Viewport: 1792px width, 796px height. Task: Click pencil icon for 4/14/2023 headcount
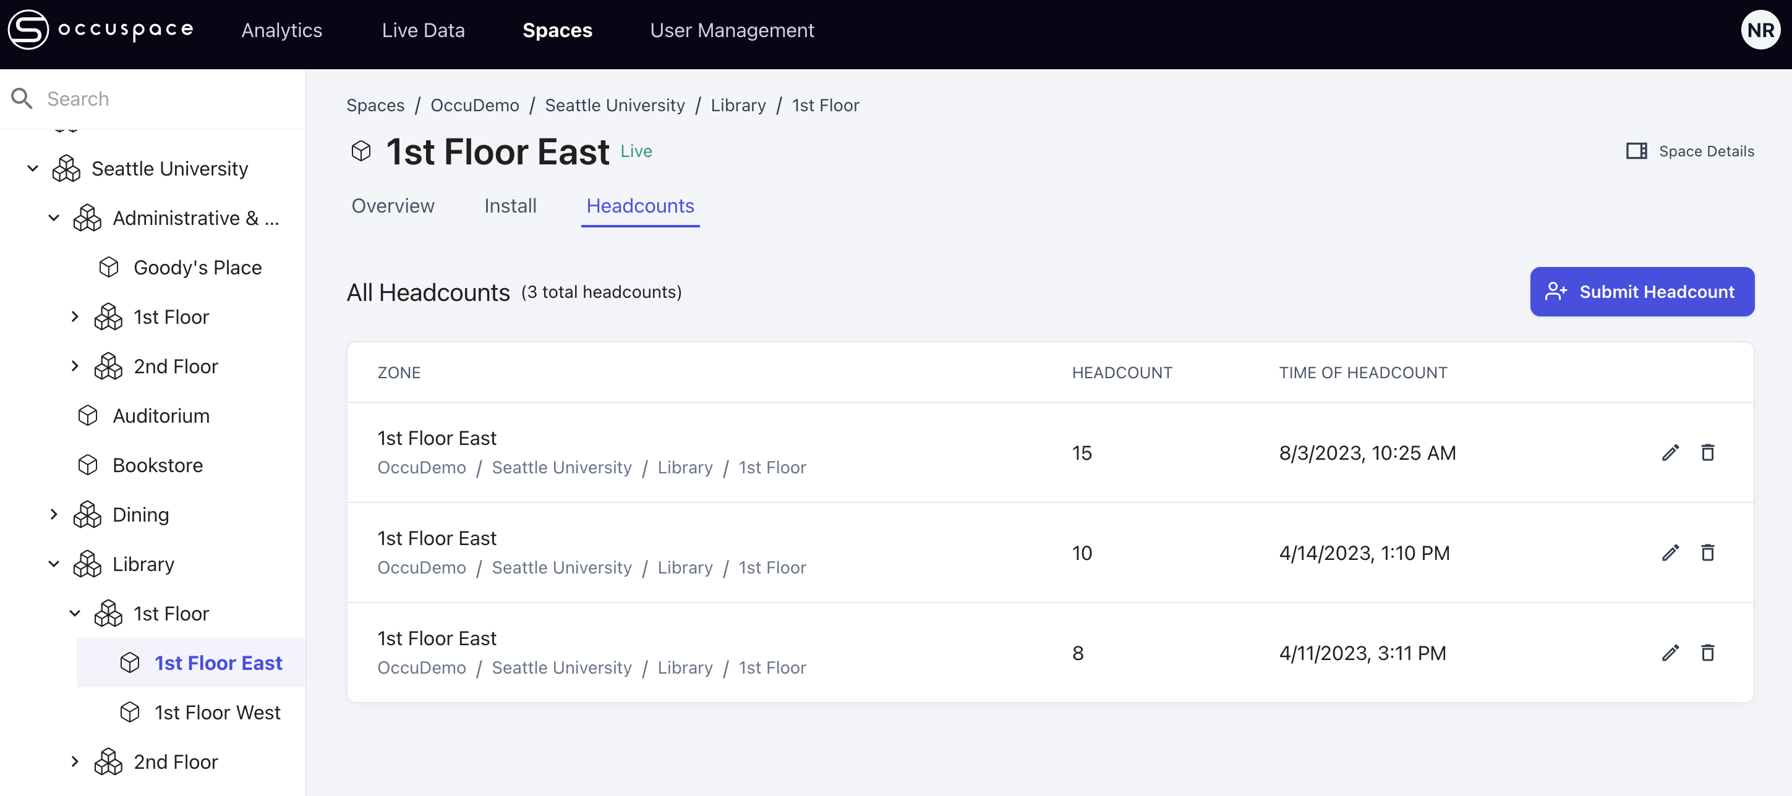pyautogui.click(x=1670, y=553)
